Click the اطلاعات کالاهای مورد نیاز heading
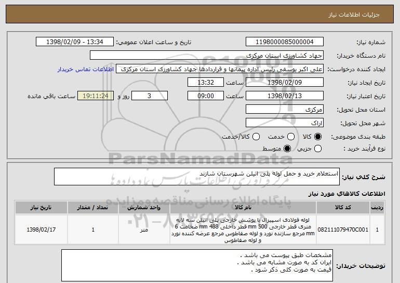400x283 pixels. click(346, 194)
